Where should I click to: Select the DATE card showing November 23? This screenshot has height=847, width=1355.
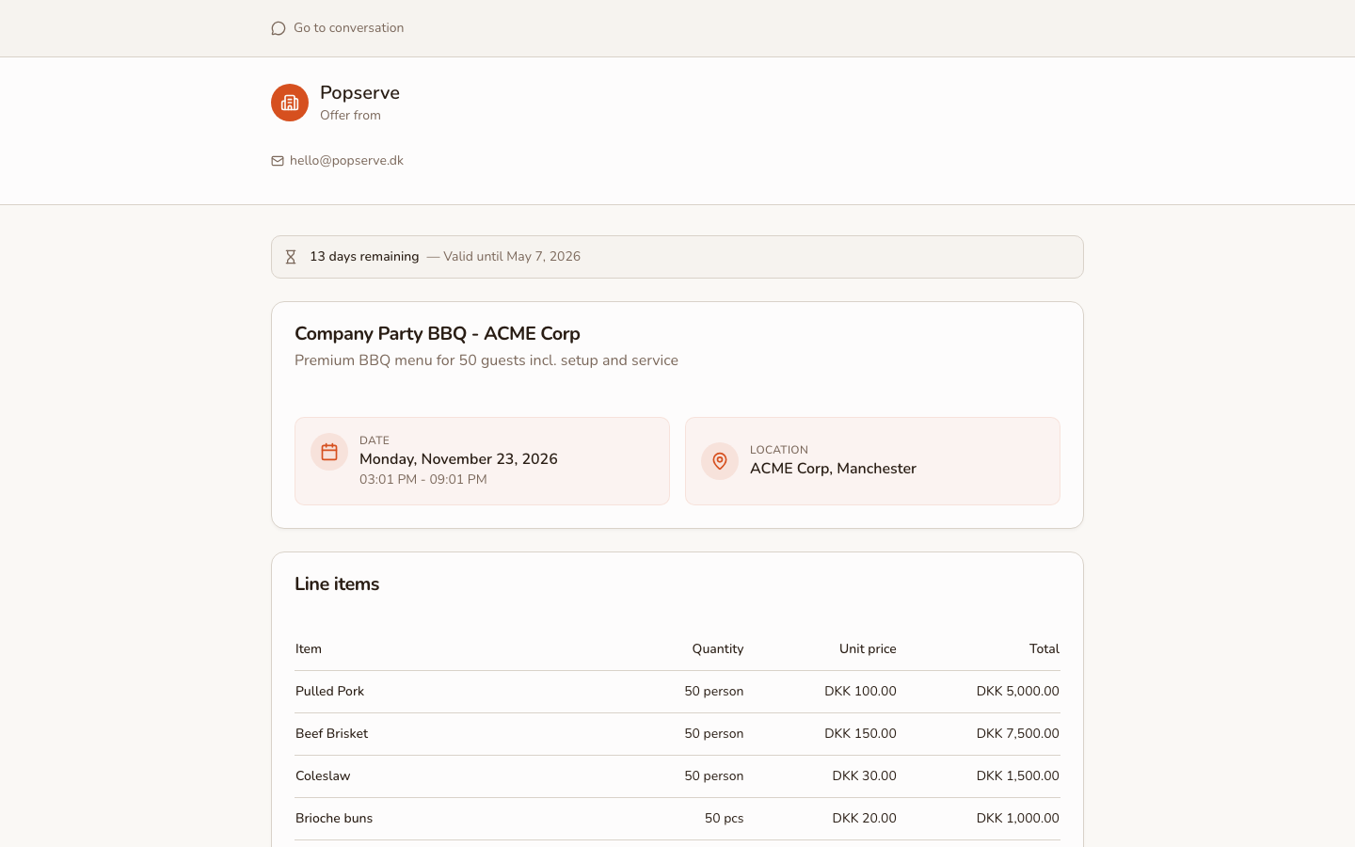[482, 460]
